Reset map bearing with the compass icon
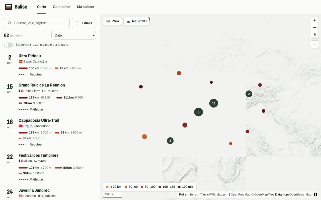 [x=315, y=35]
